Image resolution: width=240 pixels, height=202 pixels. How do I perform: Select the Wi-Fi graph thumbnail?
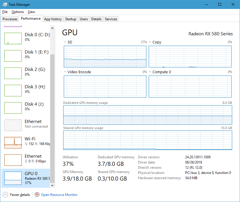tap(13, 143)
